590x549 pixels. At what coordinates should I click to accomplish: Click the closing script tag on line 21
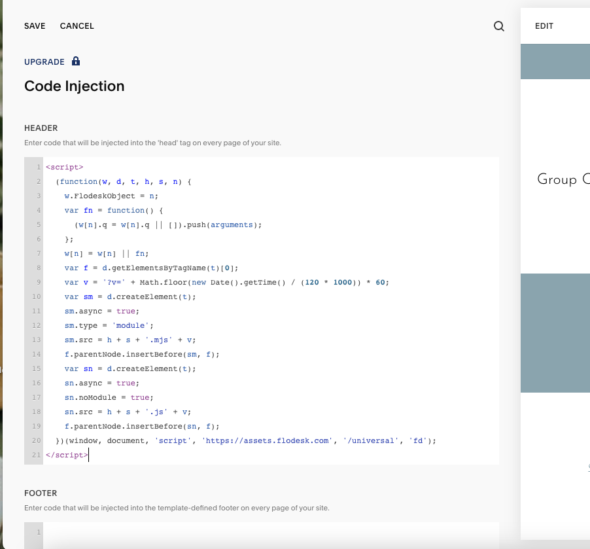click(x=65, y=455)
